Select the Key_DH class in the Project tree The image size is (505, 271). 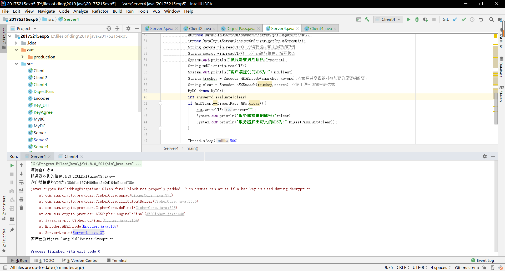tap(41, 105)
